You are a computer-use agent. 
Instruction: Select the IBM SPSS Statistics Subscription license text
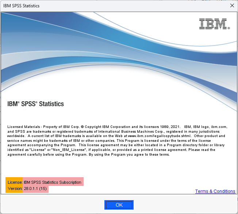click(x=53, y=182)
